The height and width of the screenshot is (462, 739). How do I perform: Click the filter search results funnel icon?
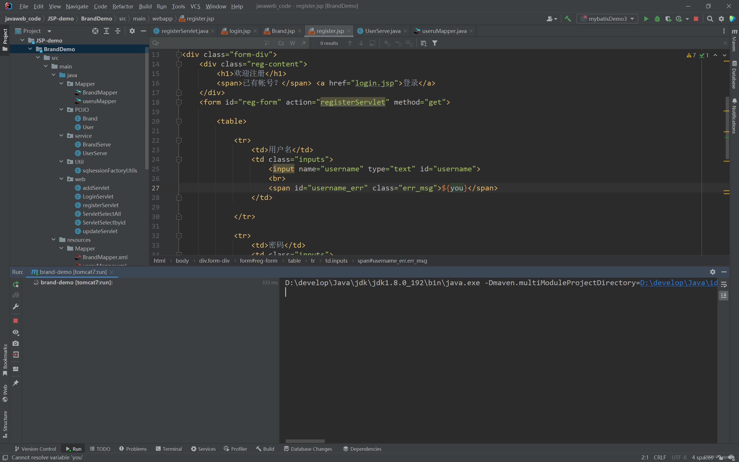(x=435, y=43)
